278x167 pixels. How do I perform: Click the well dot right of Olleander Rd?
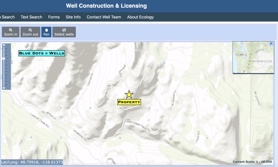coord(90,108)
